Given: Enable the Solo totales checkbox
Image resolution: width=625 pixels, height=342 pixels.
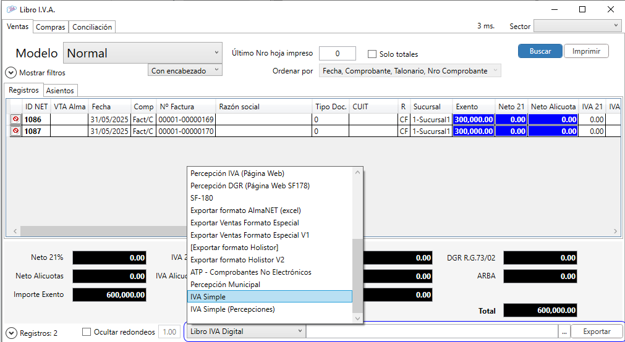Looking at the screenshot, I should point(372,54).
